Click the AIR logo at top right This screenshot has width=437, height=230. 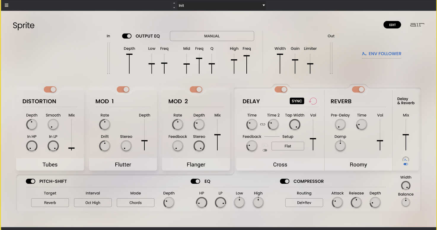tap(417, 25)
